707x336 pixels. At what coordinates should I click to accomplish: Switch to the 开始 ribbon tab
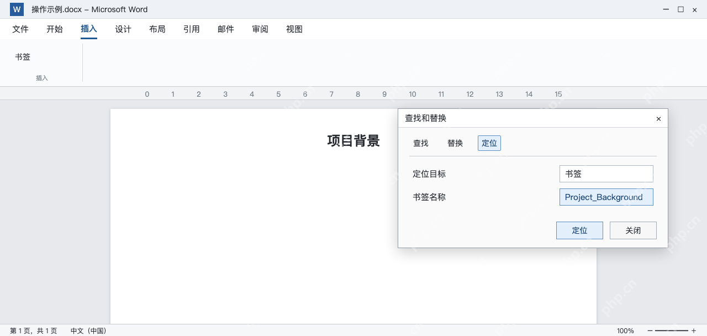[x=55, y=29]
